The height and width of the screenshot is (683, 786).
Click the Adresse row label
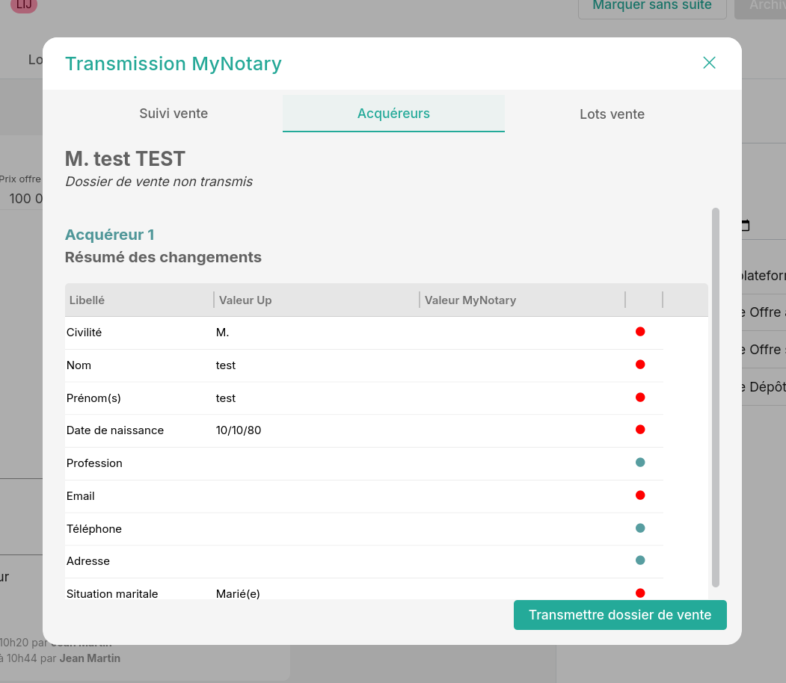[x=87, y=560]
